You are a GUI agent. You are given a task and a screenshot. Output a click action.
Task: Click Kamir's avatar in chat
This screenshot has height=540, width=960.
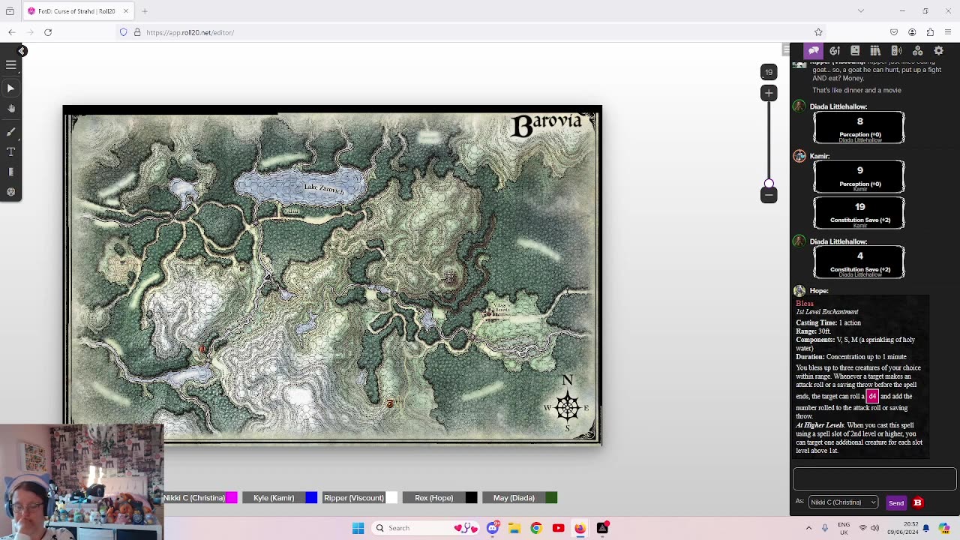tap(799, 156)
